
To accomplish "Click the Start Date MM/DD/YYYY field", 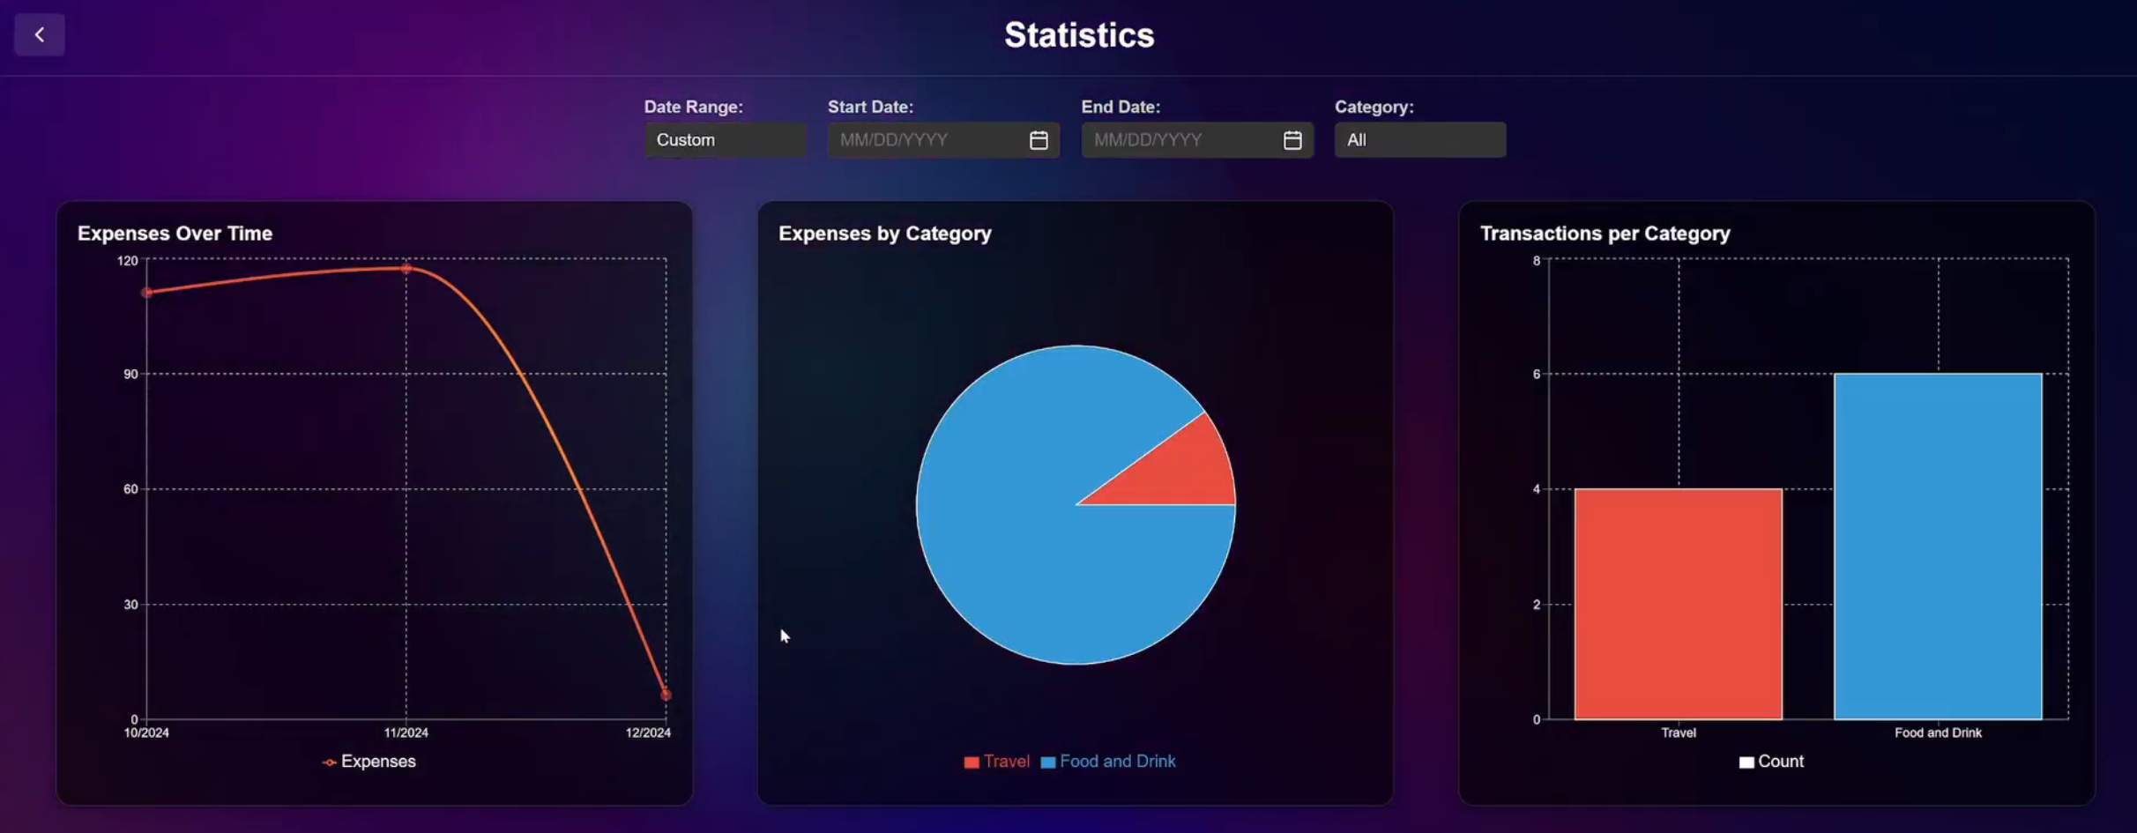I will (926, 140).
